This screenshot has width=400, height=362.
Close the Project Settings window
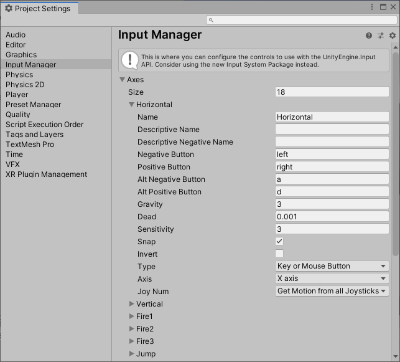pyautogui.click(x=393, y=7)
